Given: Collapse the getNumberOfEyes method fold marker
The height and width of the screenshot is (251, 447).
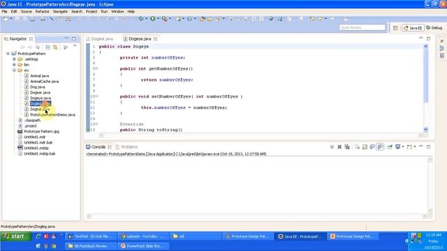Looking at the screenshot, I should [x=97, y=68].
